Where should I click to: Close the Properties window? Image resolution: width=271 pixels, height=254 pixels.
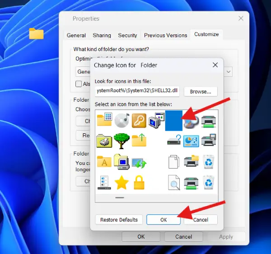point(241,18)
